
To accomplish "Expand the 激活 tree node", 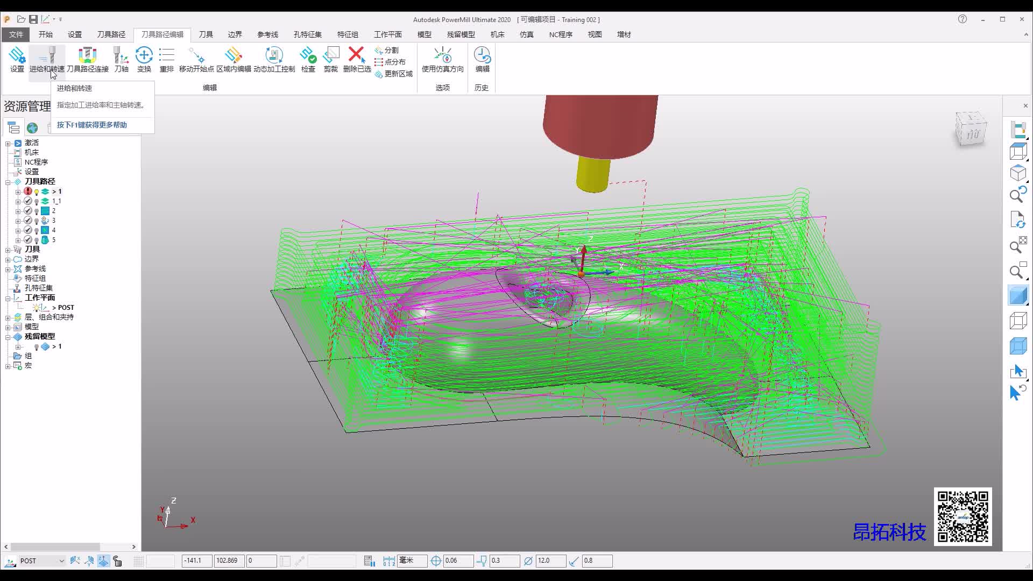I will pos(8,143).
